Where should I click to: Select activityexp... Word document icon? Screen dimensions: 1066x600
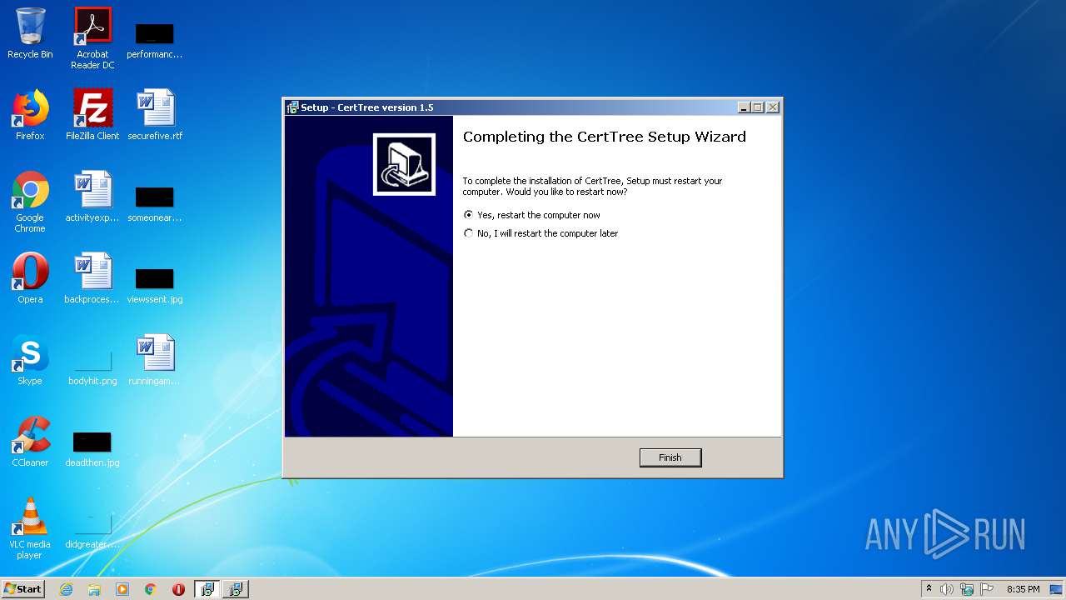click(x=92, y=197)
